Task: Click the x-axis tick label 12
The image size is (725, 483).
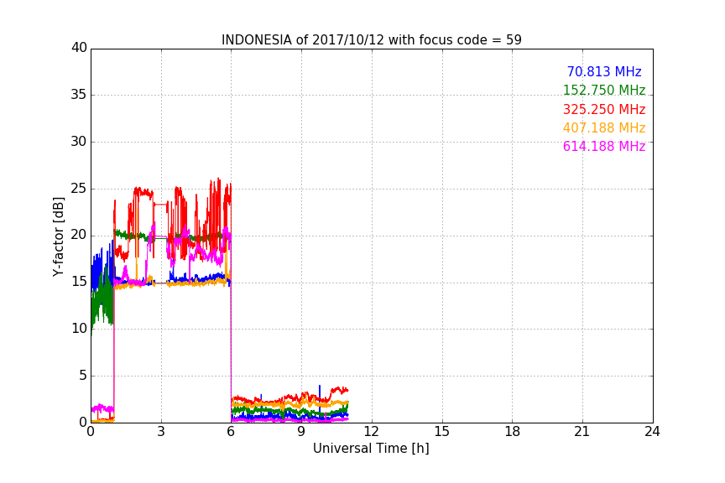Action: pyautogui.click(x=372, y=432)
